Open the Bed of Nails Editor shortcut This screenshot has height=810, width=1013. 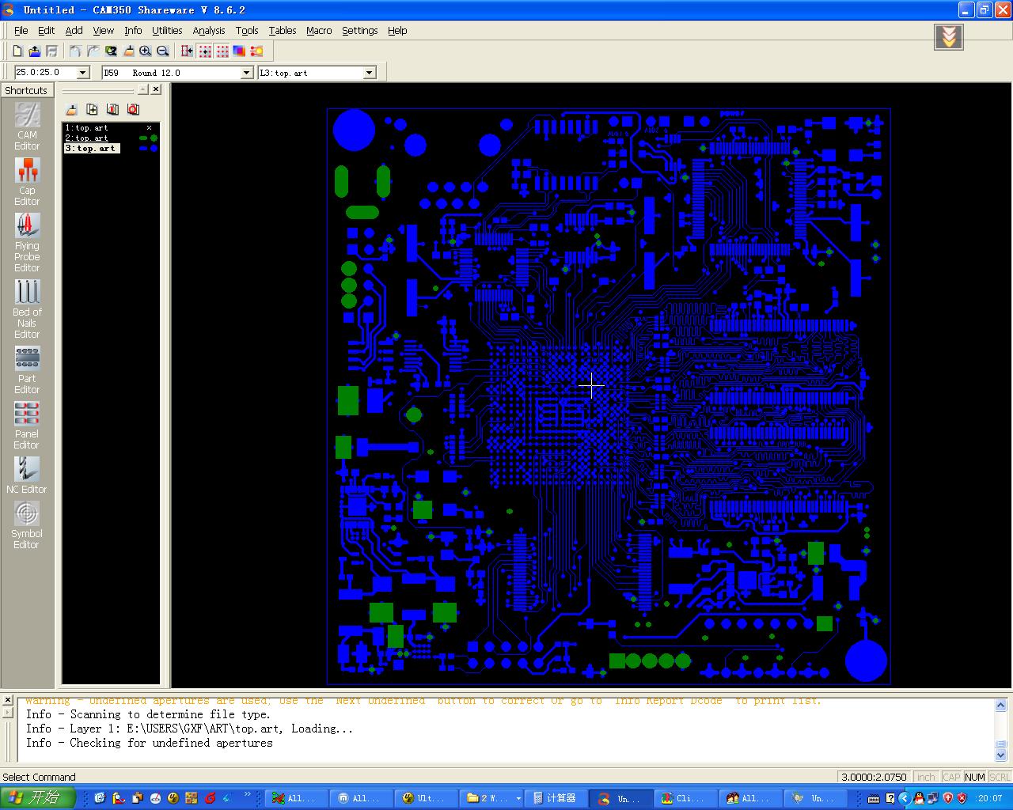pos(27,309)
